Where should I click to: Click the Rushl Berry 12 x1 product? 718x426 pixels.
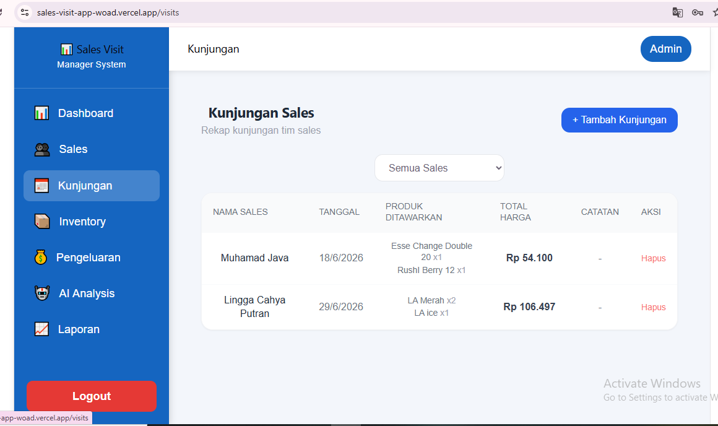[431, 270]
